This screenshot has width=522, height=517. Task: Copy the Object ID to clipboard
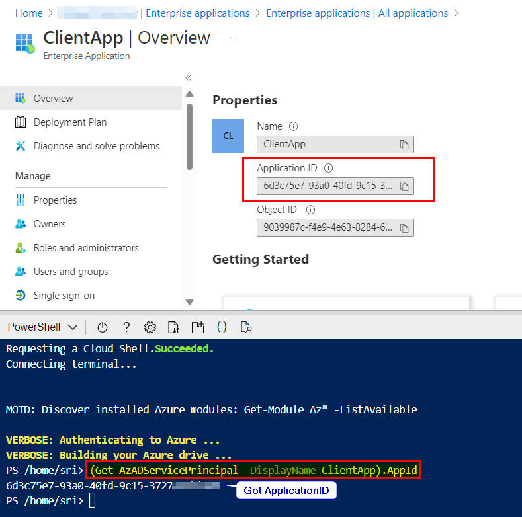[x=404, y=228]
